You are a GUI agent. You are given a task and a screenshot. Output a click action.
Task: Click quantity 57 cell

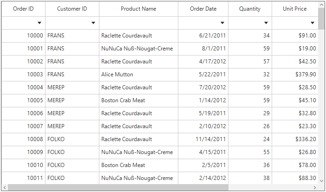click(x=250, y=62)
